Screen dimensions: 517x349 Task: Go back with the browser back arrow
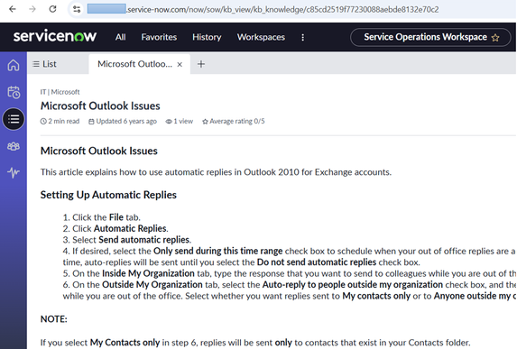point(13,9)
